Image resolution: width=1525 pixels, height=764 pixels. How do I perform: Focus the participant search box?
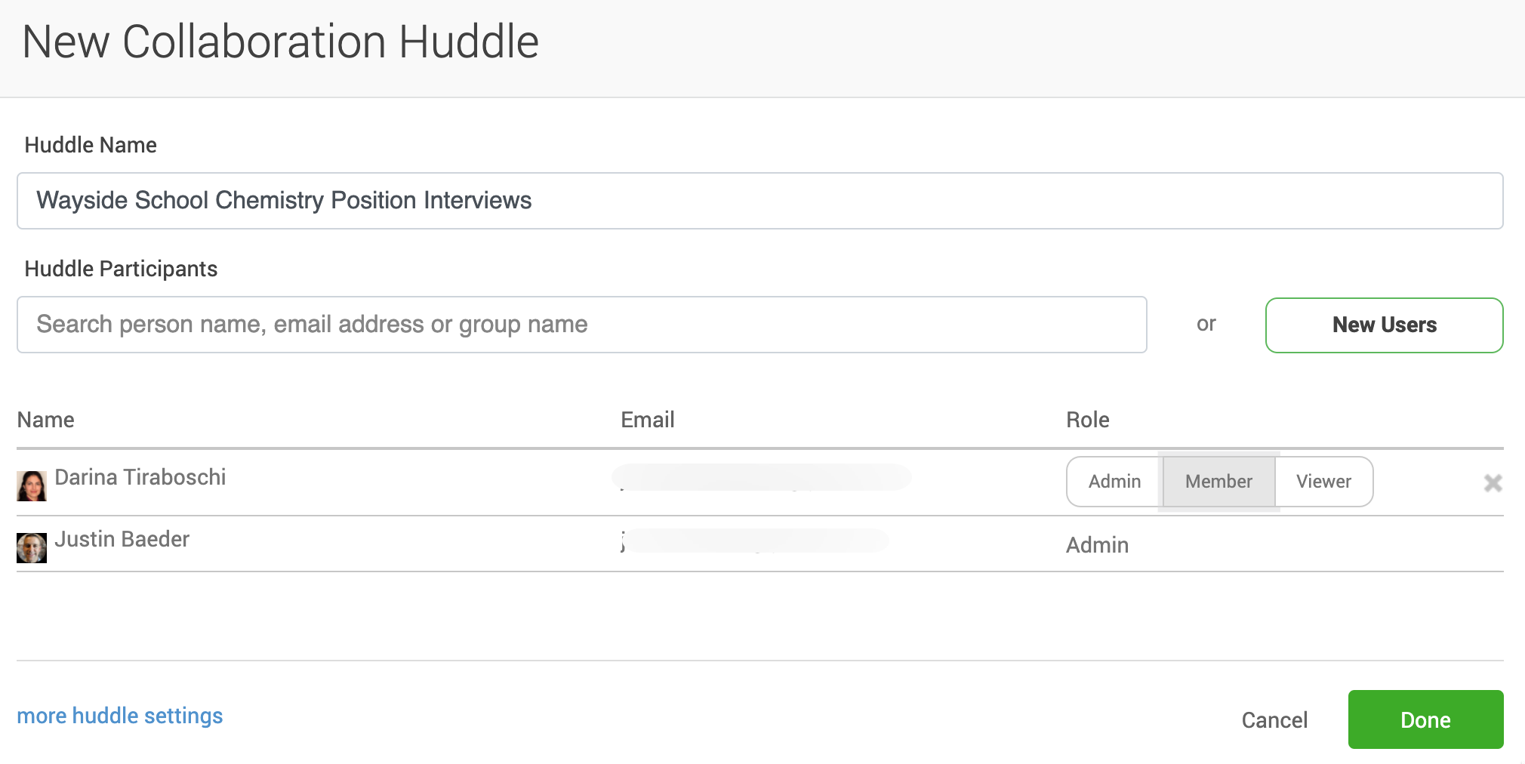click(582, 325)
